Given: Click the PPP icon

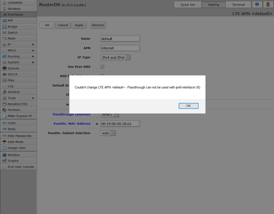Looking at the screenshot, I should coord(5,21).
